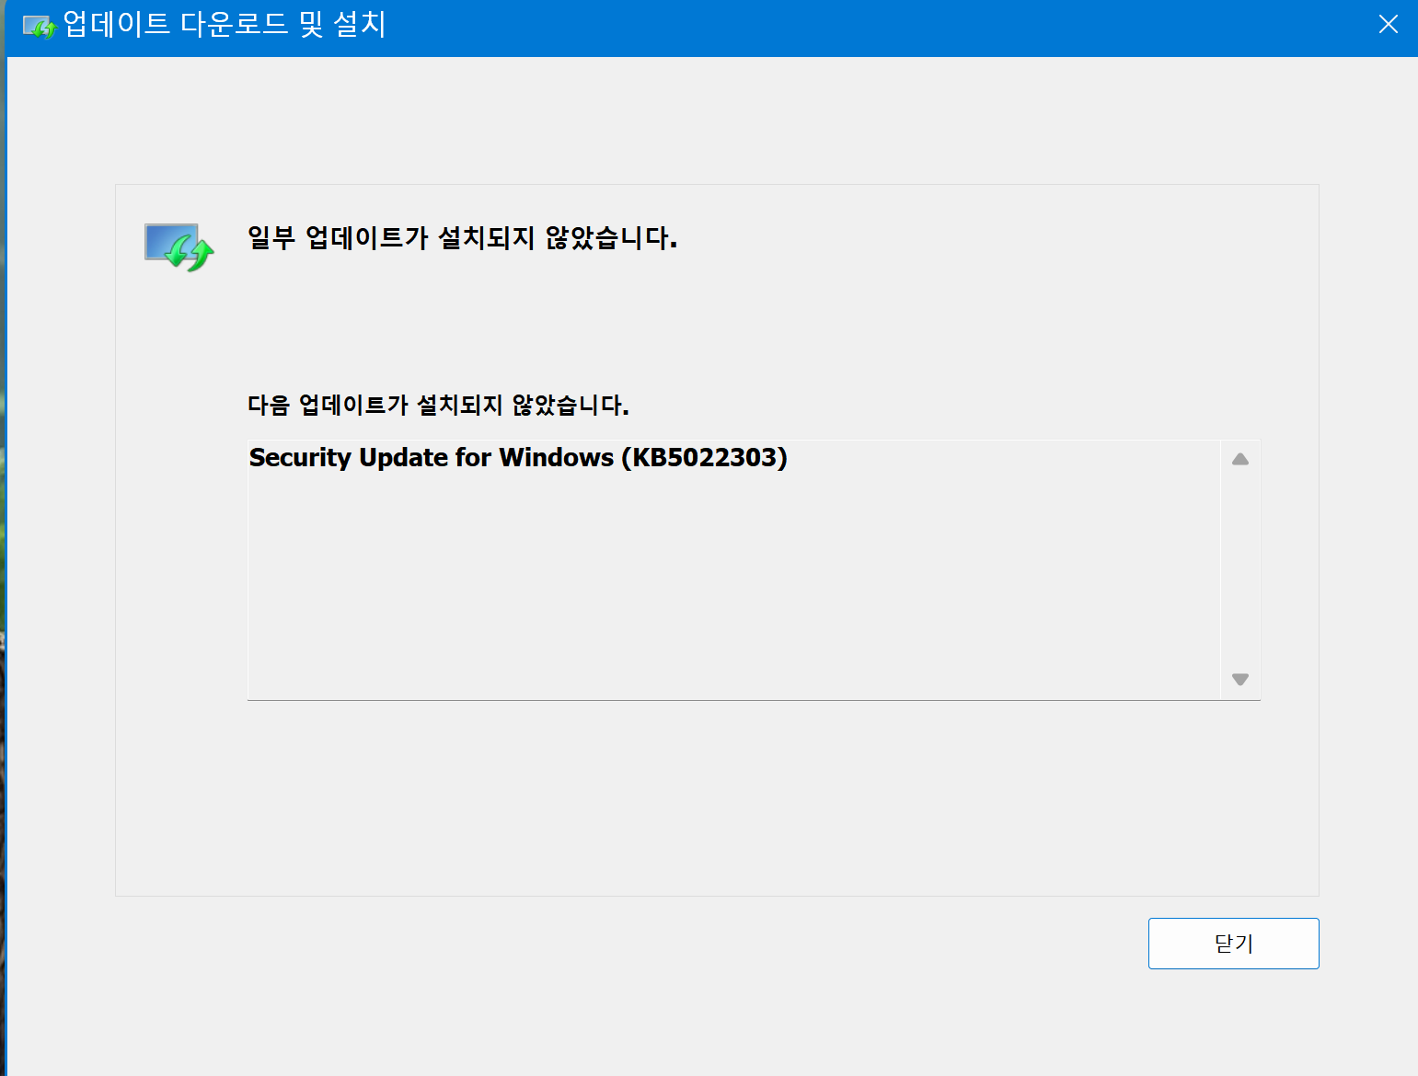This screenshot has height=1076, width=1418.
Task: Click the title bar update icon
Action: coord(40,27)
